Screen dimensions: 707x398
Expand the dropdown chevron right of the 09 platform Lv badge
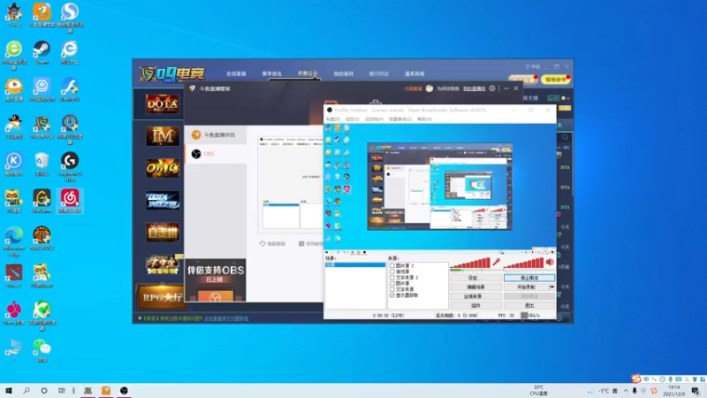click(x=568, y=98)
